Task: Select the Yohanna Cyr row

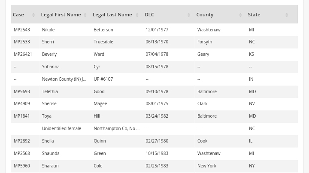Action: 51,67
